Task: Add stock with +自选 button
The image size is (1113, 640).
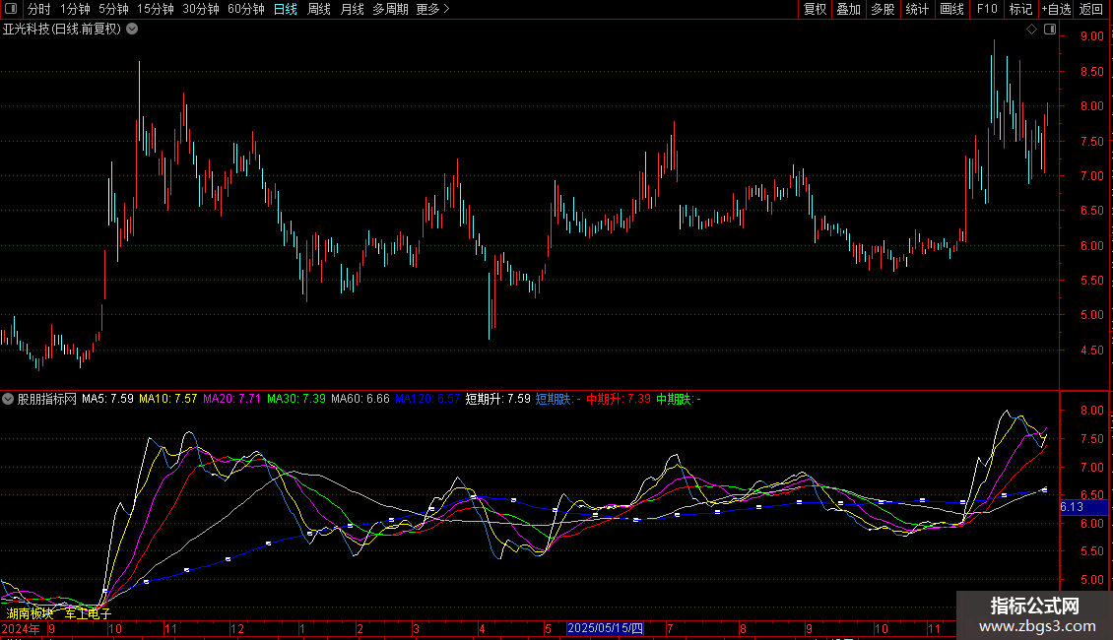Action: coord(1056,9)
